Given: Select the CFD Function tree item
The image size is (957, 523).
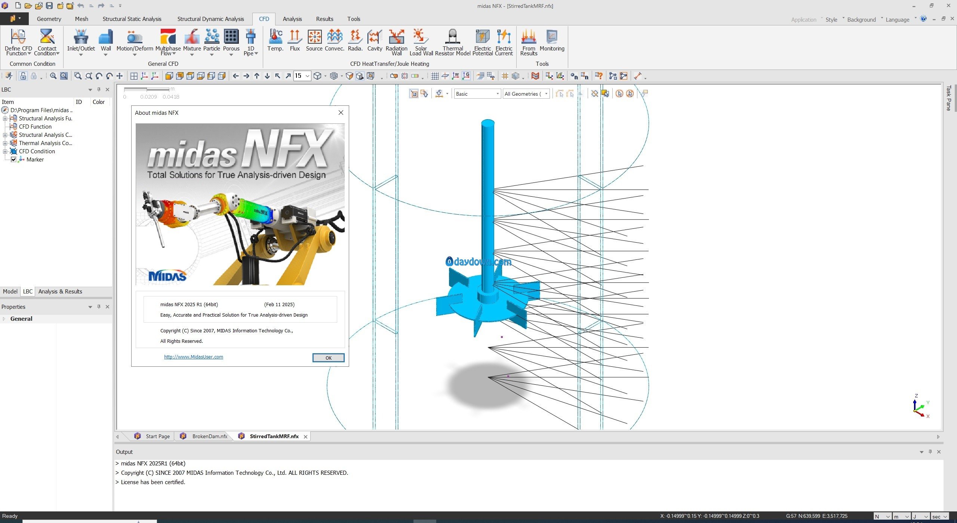Looking at the screenshot, I should click(35, 127).
